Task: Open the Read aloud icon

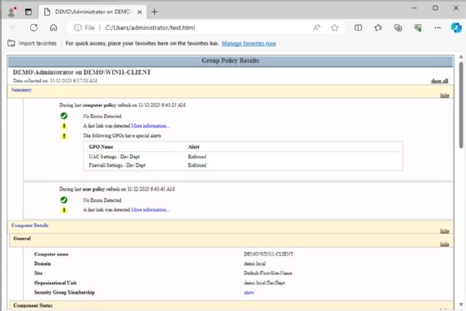Action: click(317, 27)
